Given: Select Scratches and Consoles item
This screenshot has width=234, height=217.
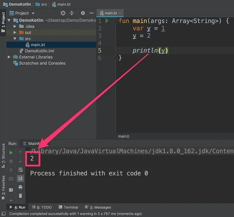Looking at the screenshot, I should point(39,63).
